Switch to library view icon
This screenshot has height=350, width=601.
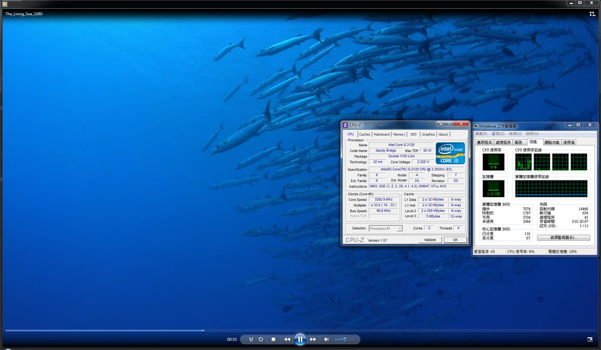pyautogui.click(x=592, y=14)
